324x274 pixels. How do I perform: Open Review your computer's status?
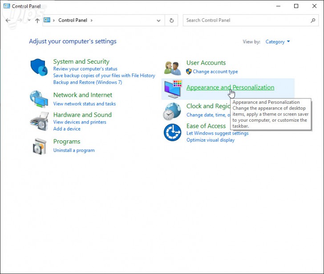tap(85, 69)
